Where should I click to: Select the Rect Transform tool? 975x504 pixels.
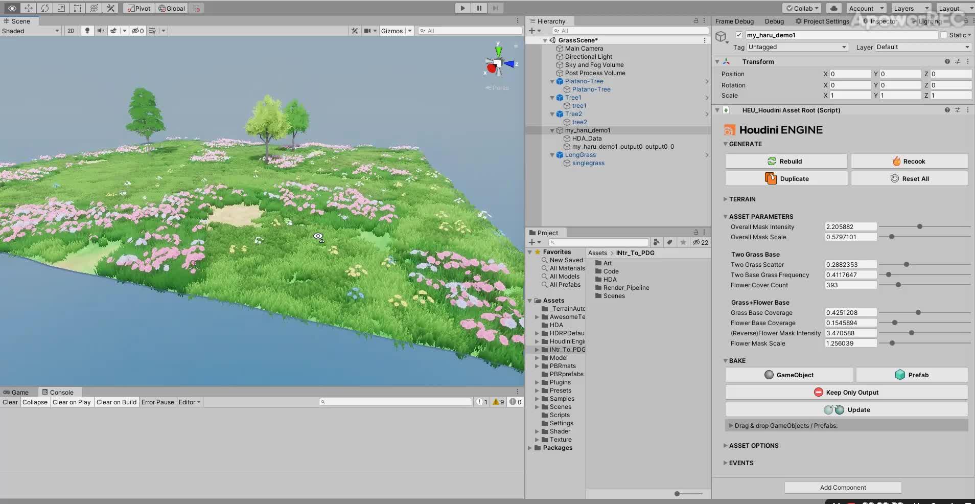[78, 8]
